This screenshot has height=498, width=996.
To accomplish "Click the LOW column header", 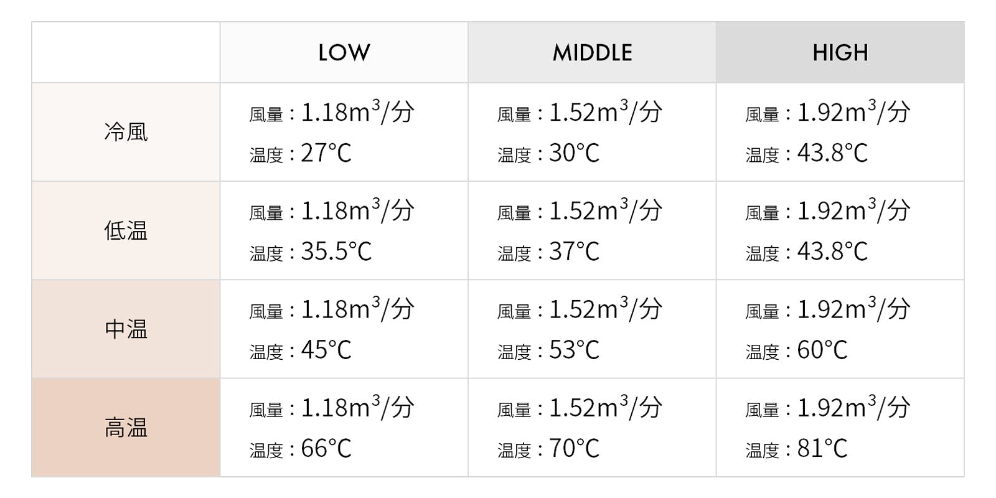I will point(344,53).
